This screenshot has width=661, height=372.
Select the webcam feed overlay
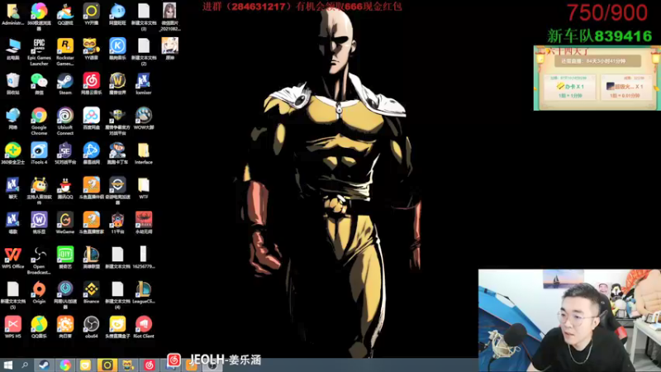point(569,321)
